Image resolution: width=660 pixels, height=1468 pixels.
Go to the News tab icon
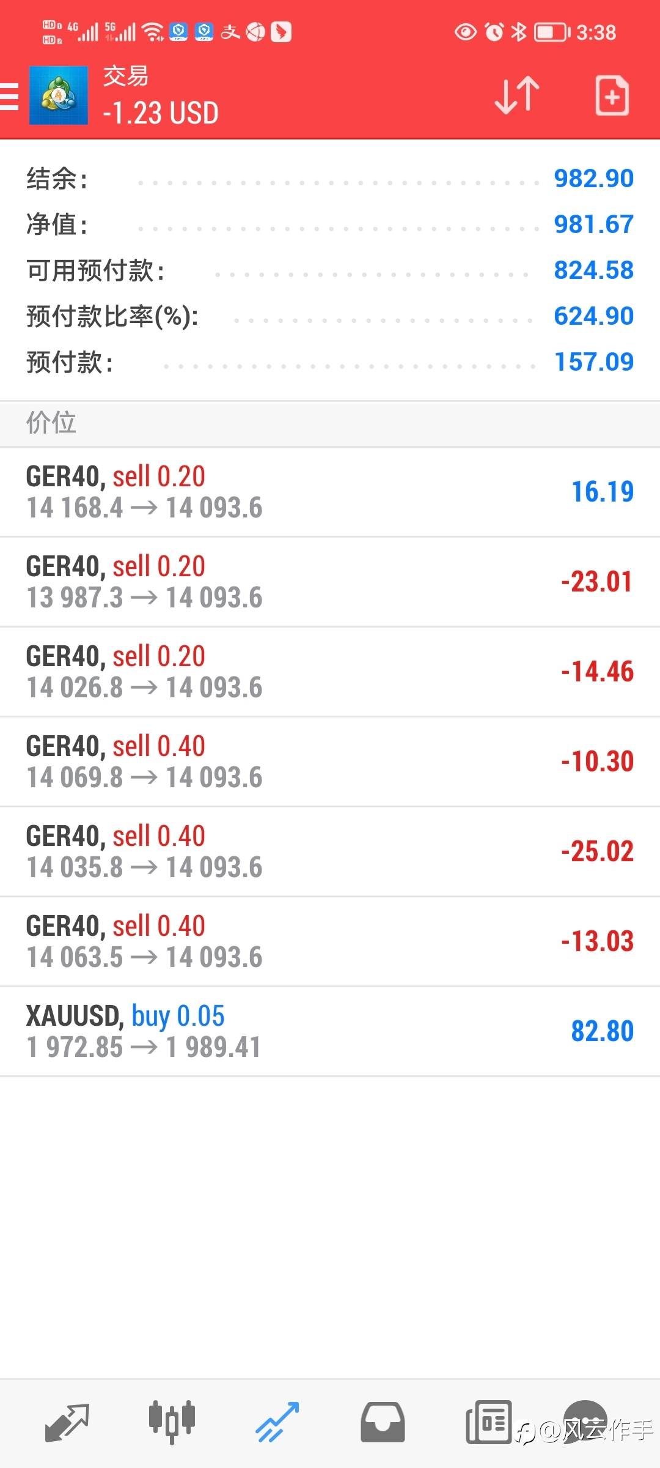tap(488, 1422)
